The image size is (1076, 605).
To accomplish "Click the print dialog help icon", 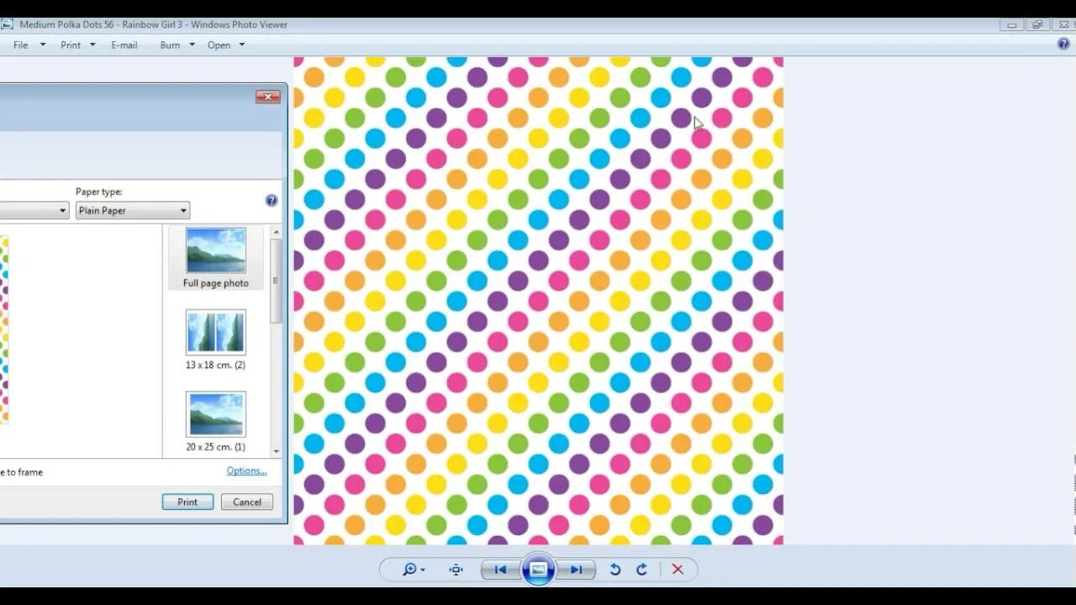I will 272,200.
